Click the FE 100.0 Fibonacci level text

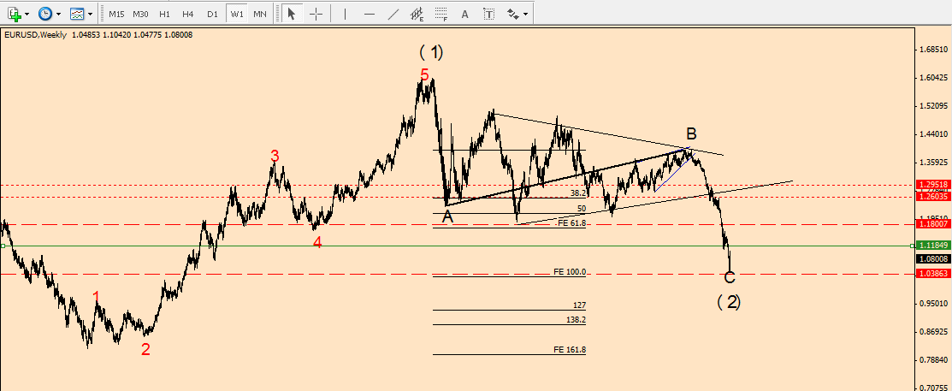pyautogui.click(x=570, y=271)
